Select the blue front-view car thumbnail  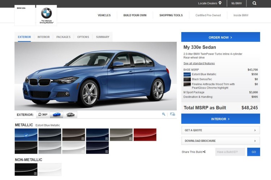click(x=56, y=114)
